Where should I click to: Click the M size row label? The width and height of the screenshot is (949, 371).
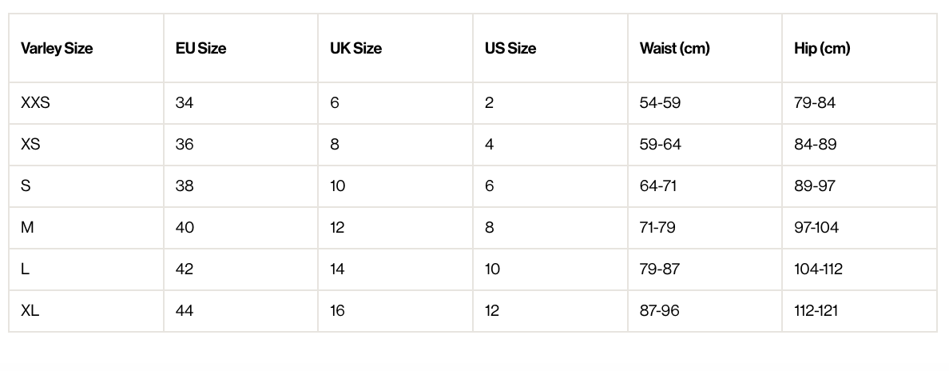tap(27, 228)
